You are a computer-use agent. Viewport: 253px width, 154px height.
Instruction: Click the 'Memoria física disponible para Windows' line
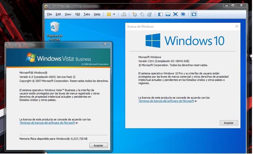(x=53, y=139)
